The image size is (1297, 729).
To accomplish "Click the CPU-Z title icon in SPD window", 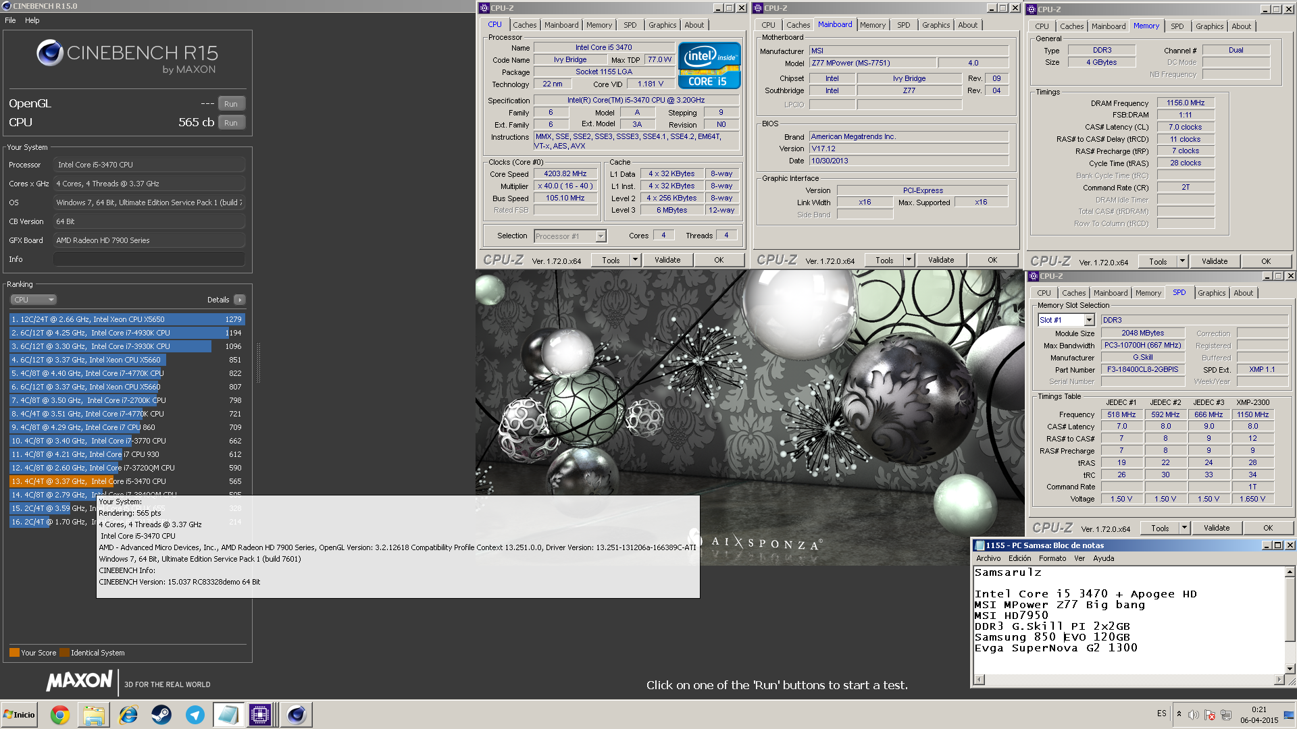I will (1034, 276).
